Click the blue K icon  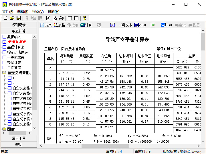pos(112,25)
